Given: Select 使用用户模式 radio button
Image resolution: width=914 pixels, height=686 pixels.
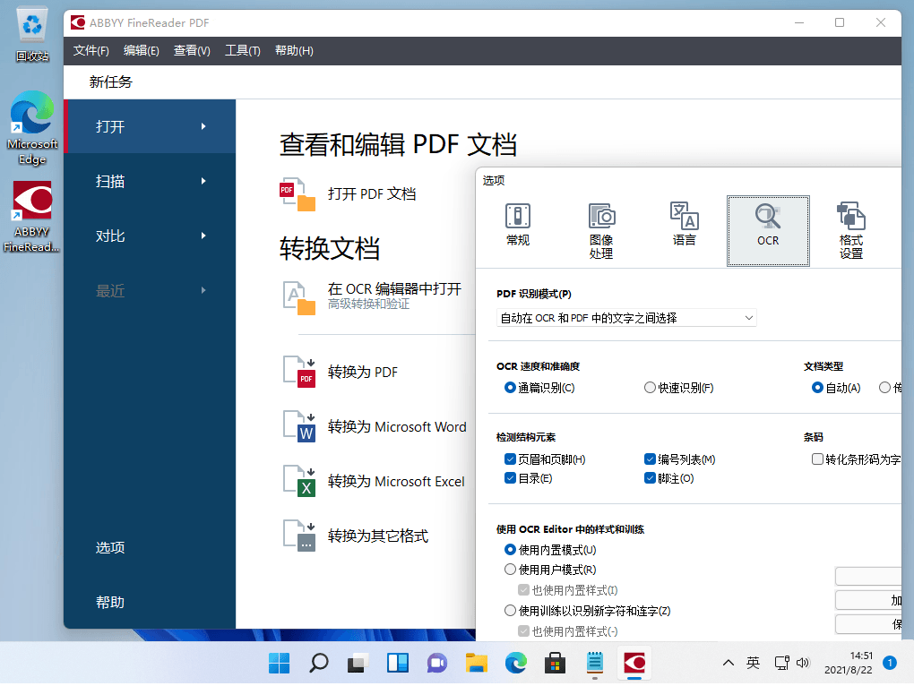Looking at the screenshot, I should pos(510,570).
